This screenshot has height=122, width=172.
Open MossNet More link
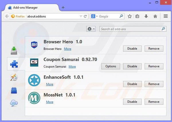point(50,102)
